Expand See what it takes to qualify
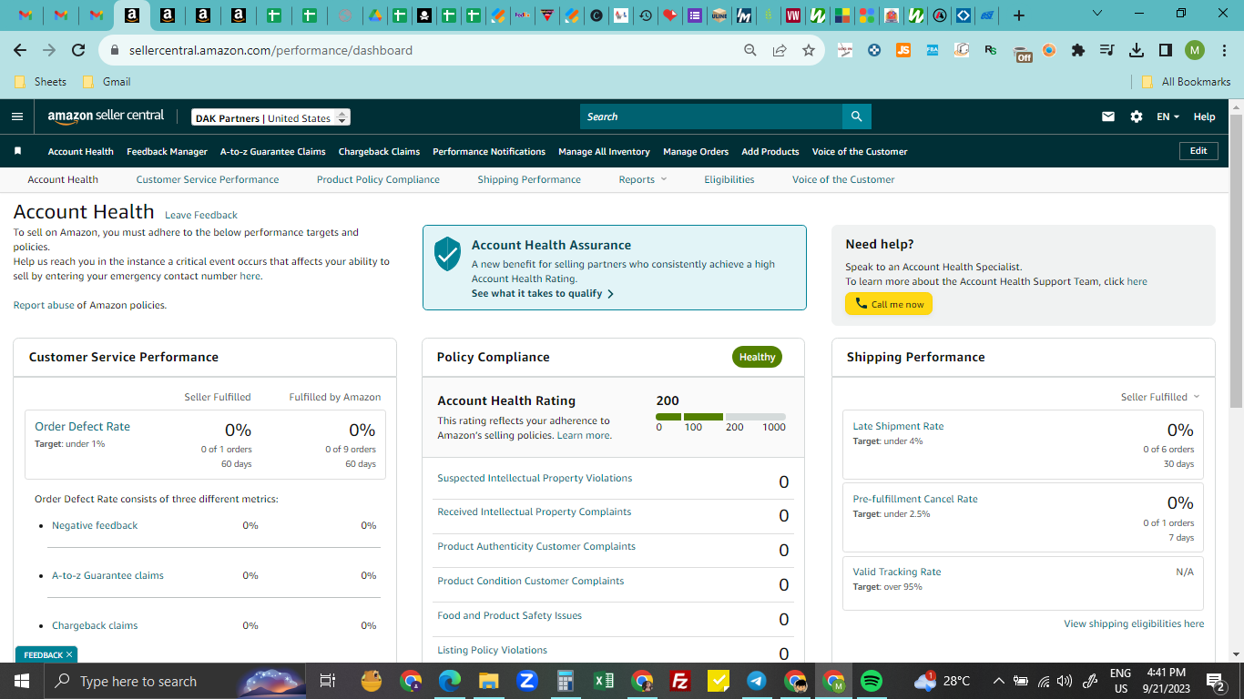Viewport: 1244px width, 699px height. point(543,294)
